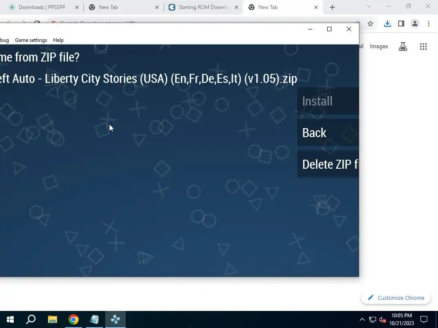
Task: Minimize the PPSSPP window
Action: tap(310, 29)
